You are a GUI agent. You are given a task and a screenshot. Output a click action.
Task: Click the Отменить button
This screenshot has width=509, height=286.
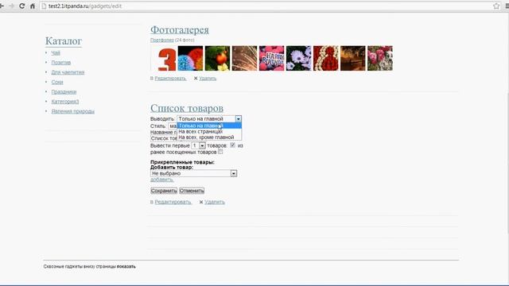192,191
